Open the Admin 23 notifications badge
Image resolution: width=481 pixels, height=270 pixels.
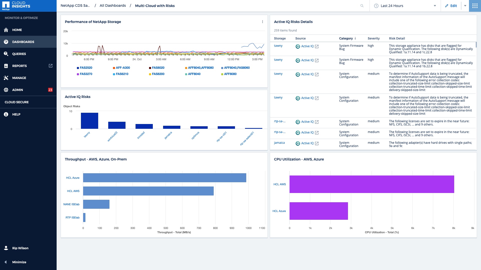(50, 90)
